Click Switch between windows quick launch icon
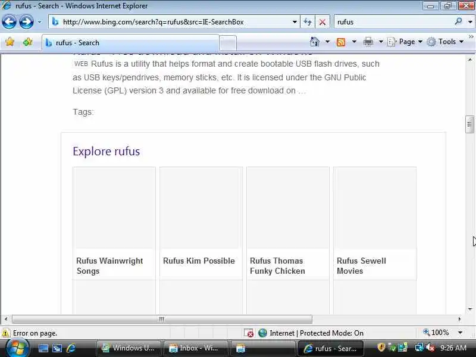The height and width of the screenshot is (357, 476). pyautogui.click(x=57, y=348)
